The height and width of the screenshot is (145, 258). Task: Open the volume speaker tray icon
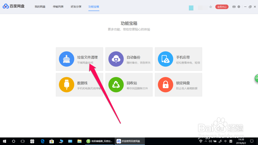coord(210,141)
